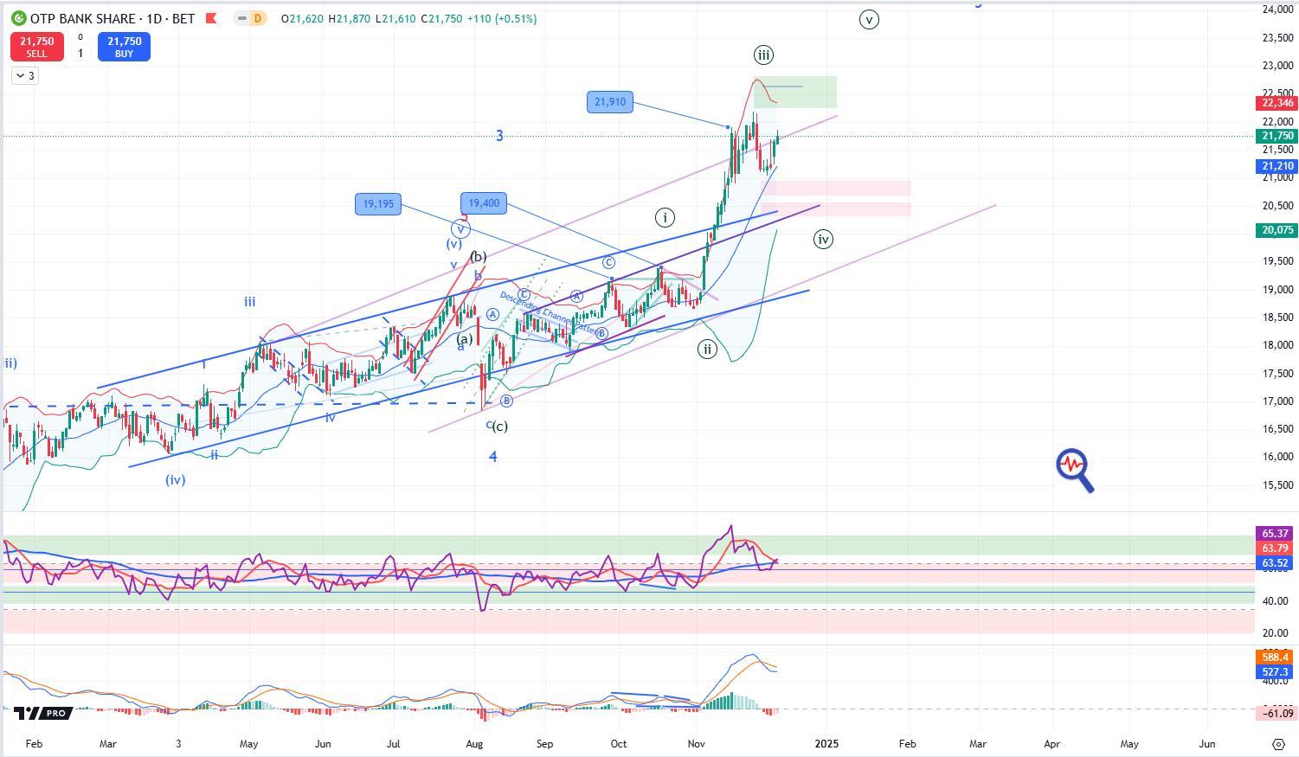Screen dimensions: 1299x757
Task: Click the 65.37 purple RSI value label
Action: point(1276,534)
